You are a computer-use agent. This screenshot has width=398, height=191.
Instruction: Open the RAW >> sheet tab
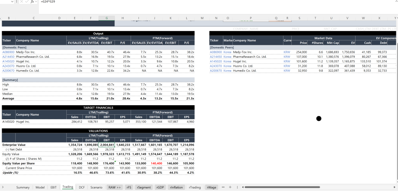[115, 187]
